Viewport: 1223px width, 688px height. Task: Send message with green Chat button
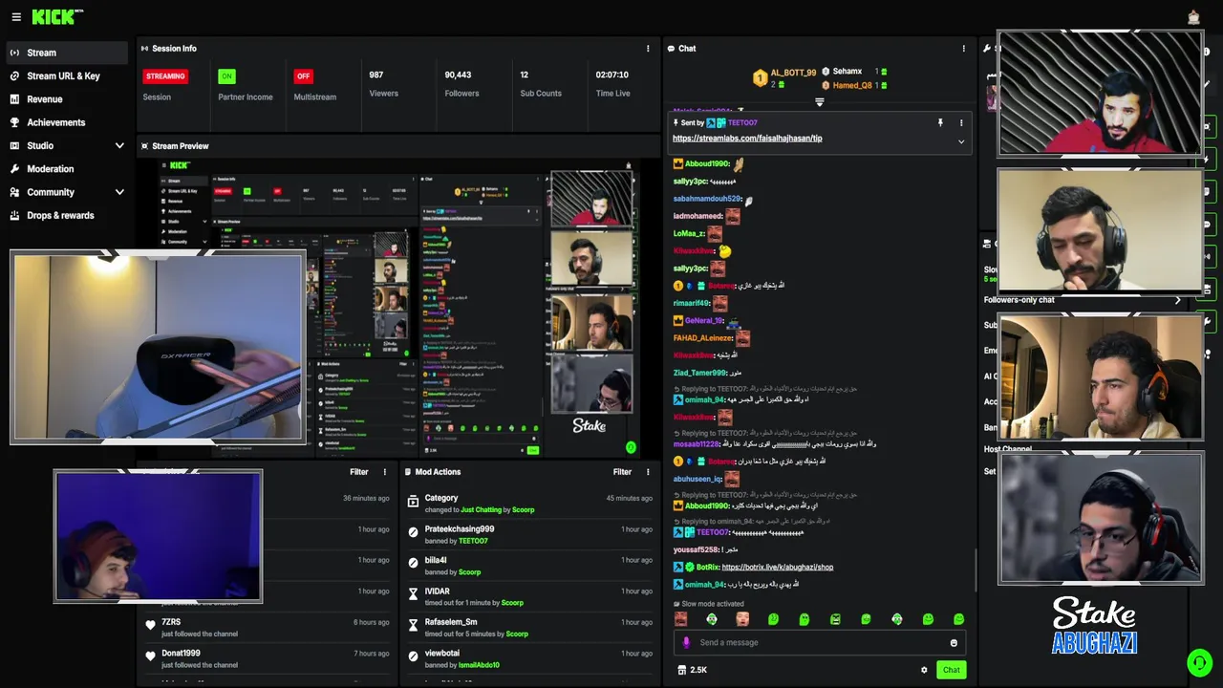(x=951, y=670)
